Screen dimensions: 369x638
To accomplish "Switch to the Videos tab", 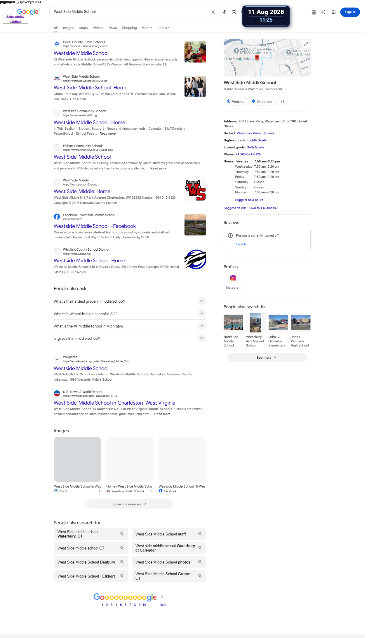I will 98,28.
